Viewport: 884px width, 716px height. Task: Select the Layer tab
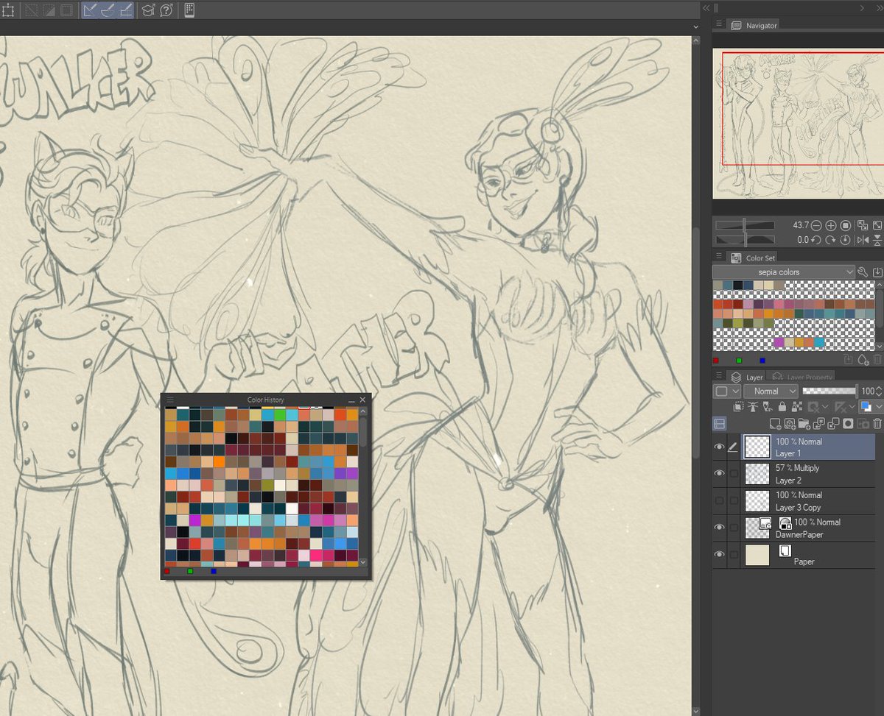[x=747, y=377]
